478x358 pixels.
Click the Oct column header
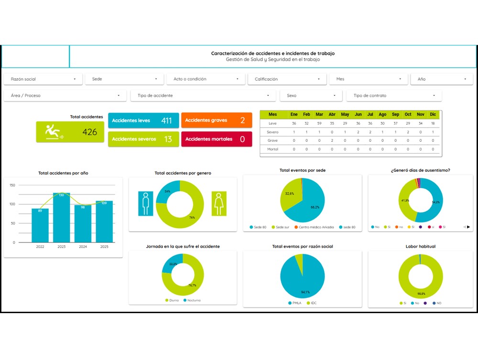[x=408, y=115]
